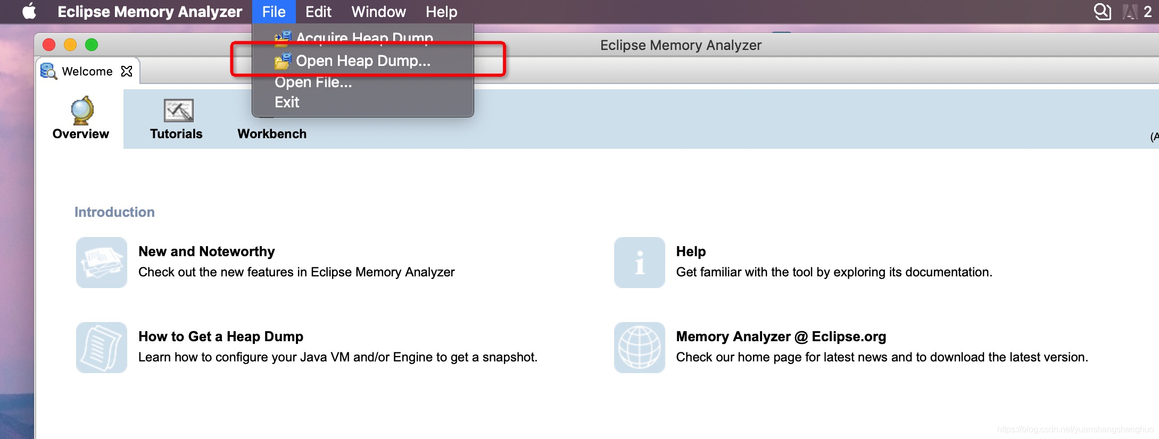The width and height of the screenshot is (1159, 439).
Task: Open the Apple menu
Action: click(x=29, y=11)
